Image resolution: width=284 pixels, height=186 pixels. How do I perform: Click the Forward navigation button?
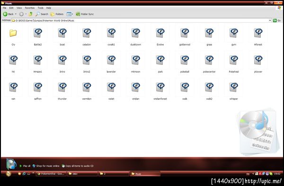coord(21,14)
